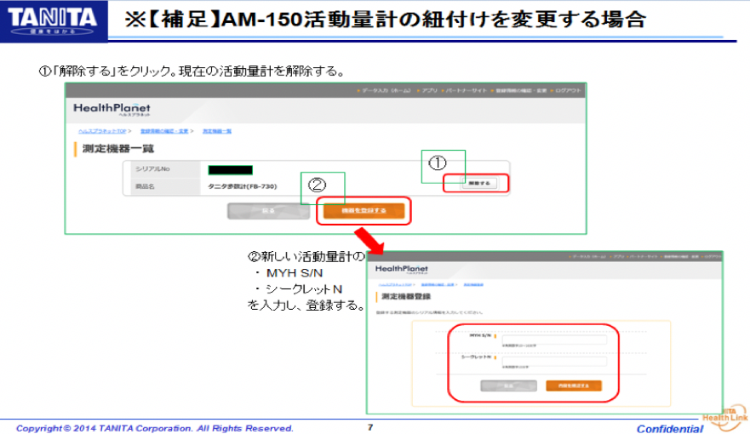Select ログアウト in the upper screenshot's navigation bar

coord(567,90)
